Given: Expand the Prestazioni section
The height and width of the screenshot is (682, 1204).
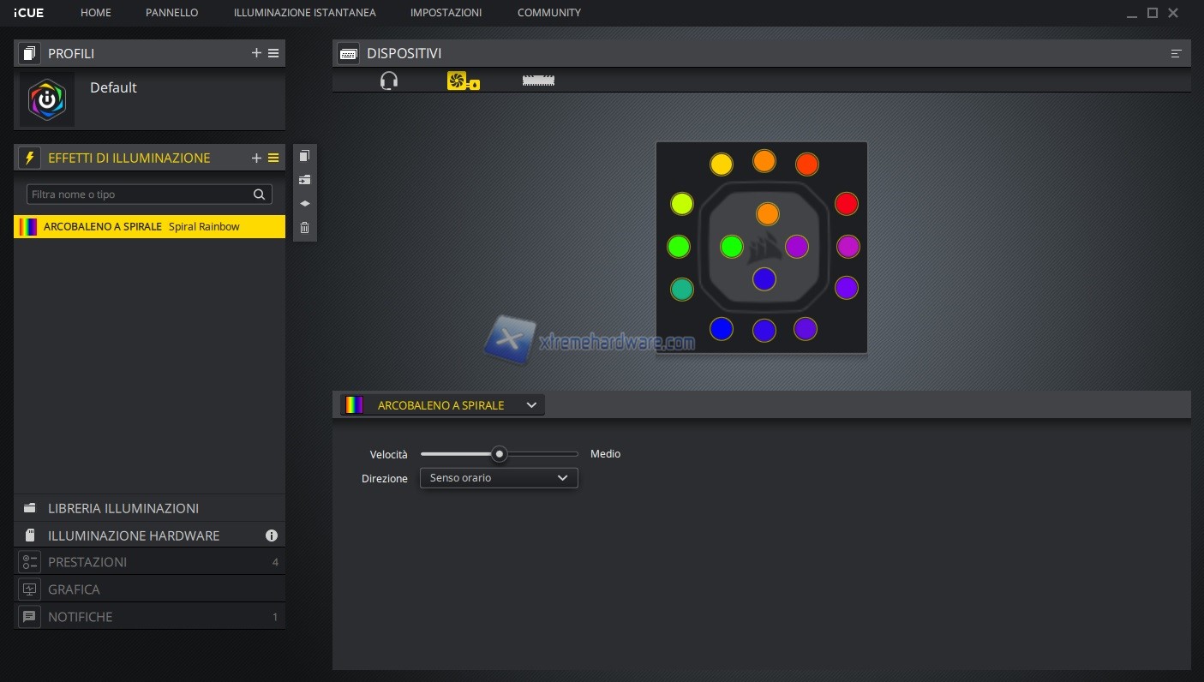Looking at the screenshot, I should pyautogui.click(x=87, y=562).
